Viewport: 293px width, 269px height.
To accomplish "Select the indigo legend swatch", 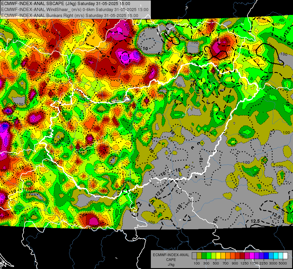I will (x=261, y=256).
